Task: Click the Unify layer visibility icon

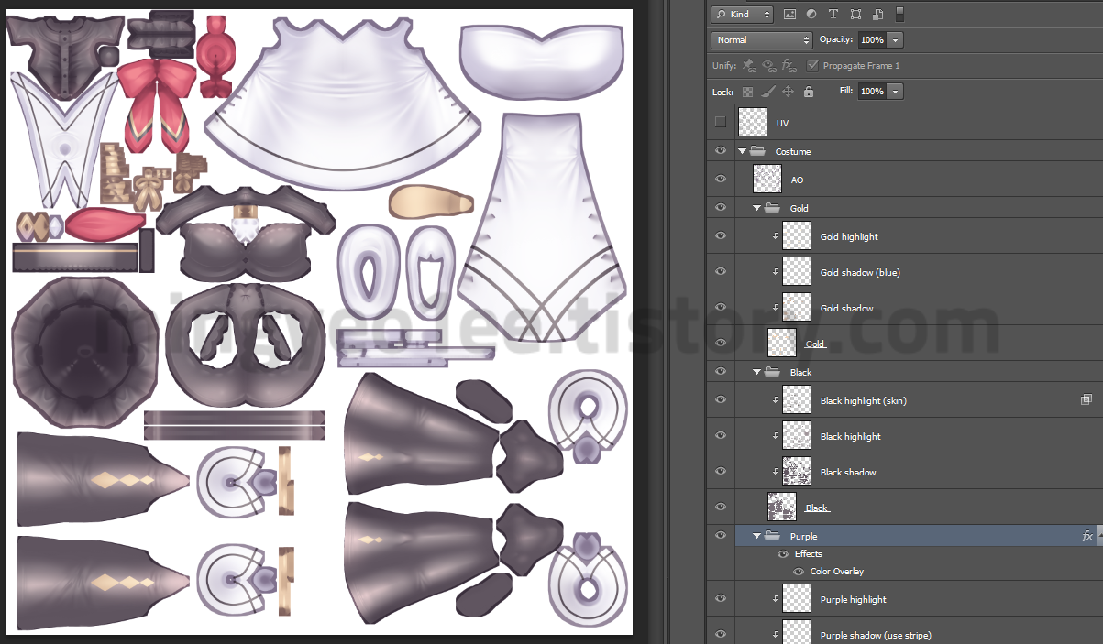Action: 768,65
